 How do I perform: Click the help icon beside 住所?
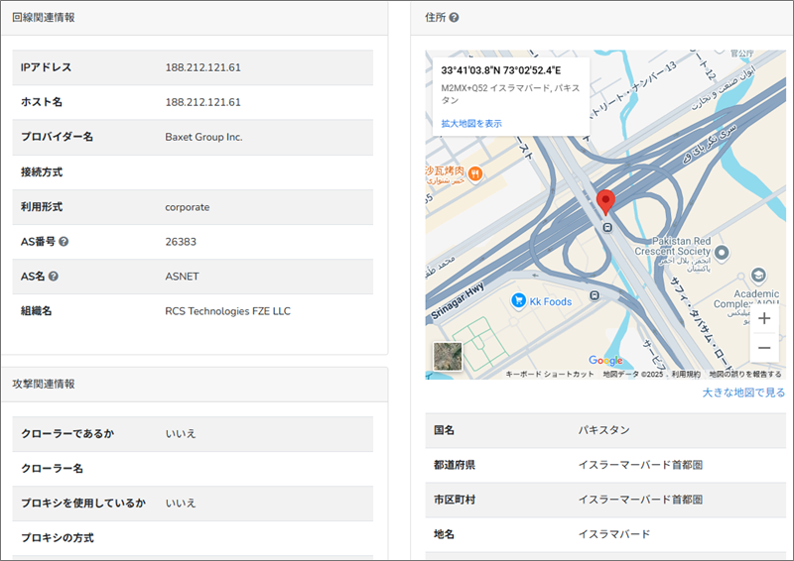[x=455, y=18]
